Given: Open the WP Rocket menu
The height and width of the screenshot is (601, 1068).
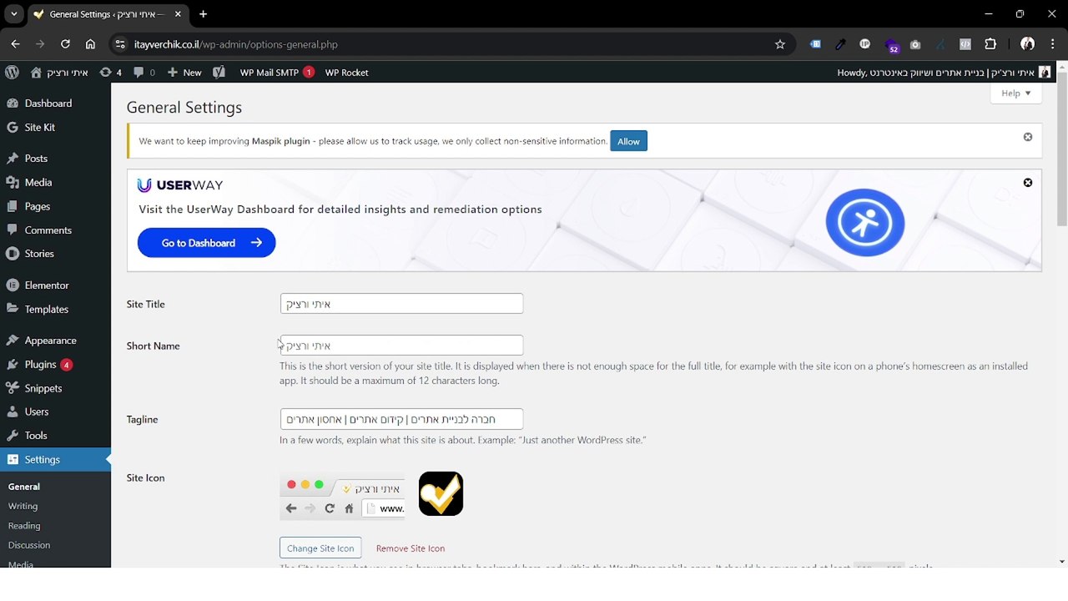Looking at the screenshot, I should pyautogui.click(x=346, y=73).
